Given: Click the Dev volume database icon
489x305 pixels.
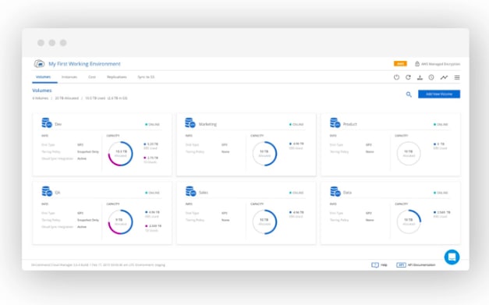Looking at the screenshot, I should click(47, 123).
